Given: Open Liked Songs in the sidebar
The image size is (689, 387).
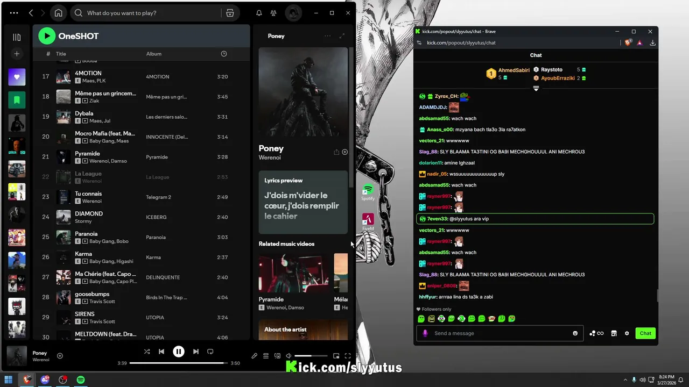Looking at the screenshot, I should point(17,77).
